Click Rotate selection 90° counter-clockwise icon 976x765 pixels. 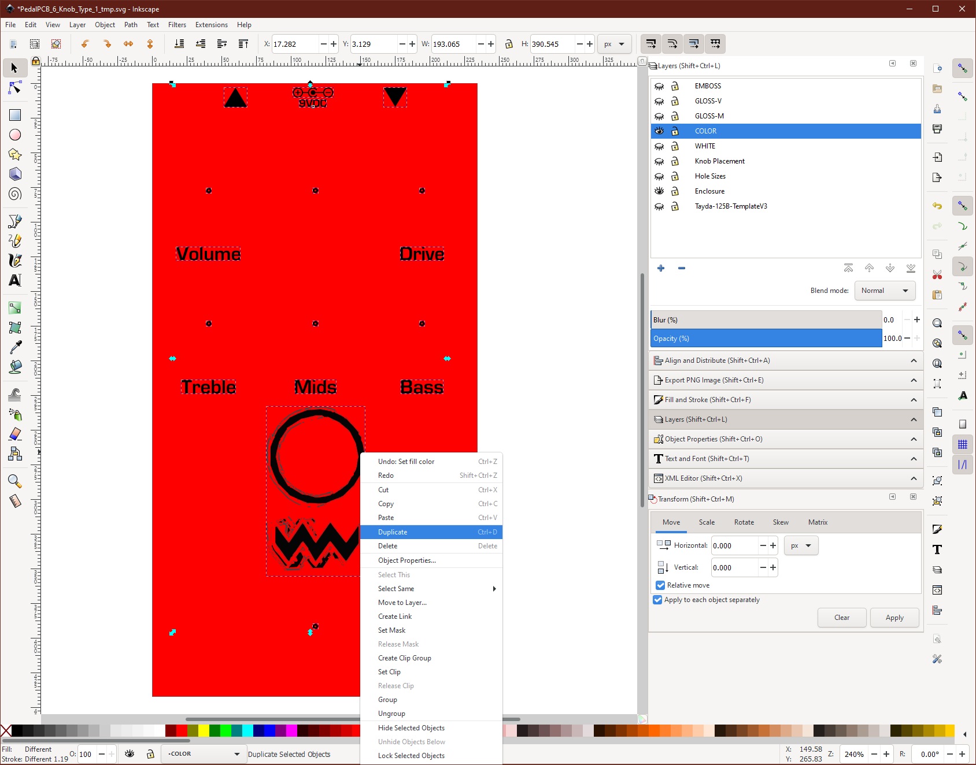point(85,44)
